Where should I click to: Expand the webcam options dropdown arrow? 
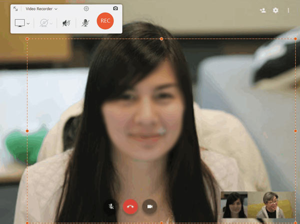point(51,24)
